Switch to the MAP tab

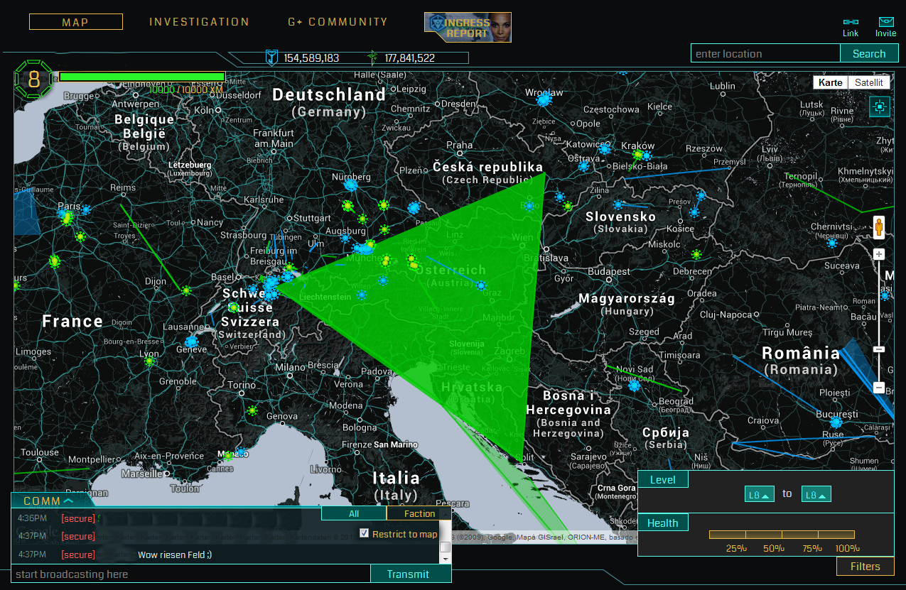click(76, 22)
